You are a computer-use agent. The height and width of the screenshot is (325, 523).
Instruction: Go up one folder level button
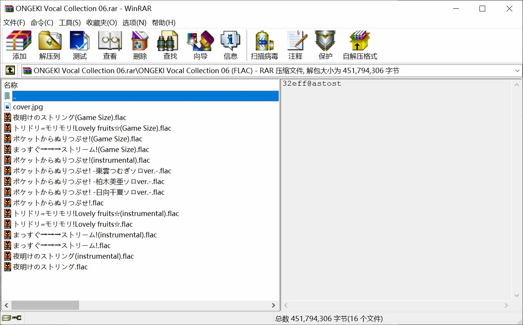[10, 70]
